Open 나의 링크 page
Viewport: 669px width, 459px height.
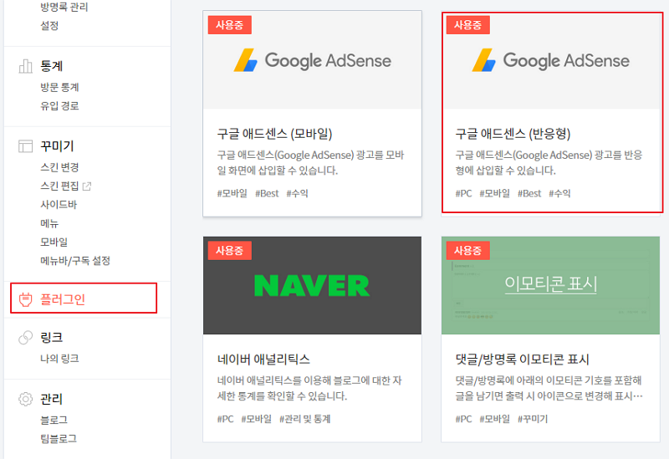pos(59,359)
